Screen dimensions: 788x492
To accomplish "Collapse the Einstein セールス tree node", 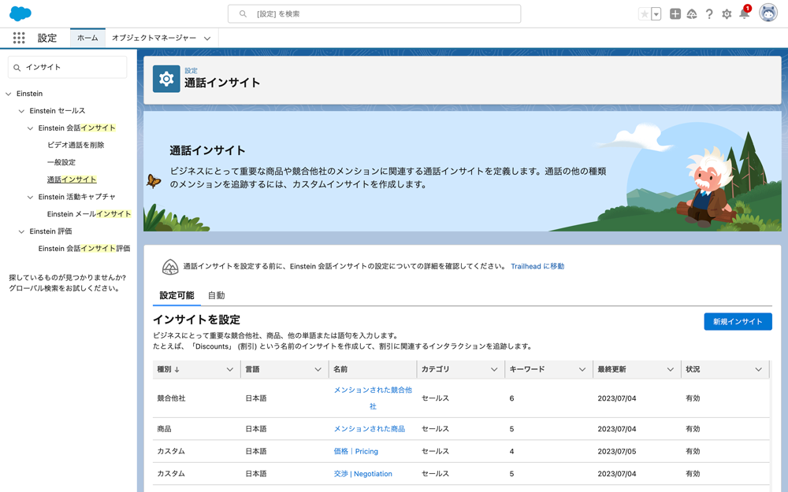I will 22,111.
